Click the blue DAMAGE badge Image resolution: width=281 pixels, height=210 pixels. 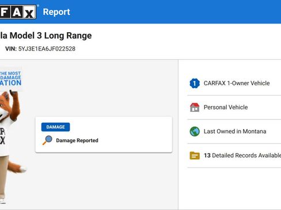point(55,127)
